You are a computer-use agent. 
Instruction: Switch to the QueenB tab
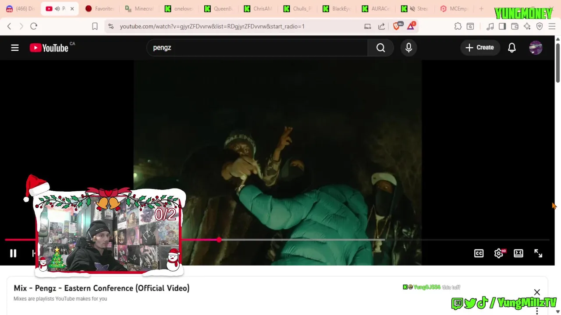point(218,9)
